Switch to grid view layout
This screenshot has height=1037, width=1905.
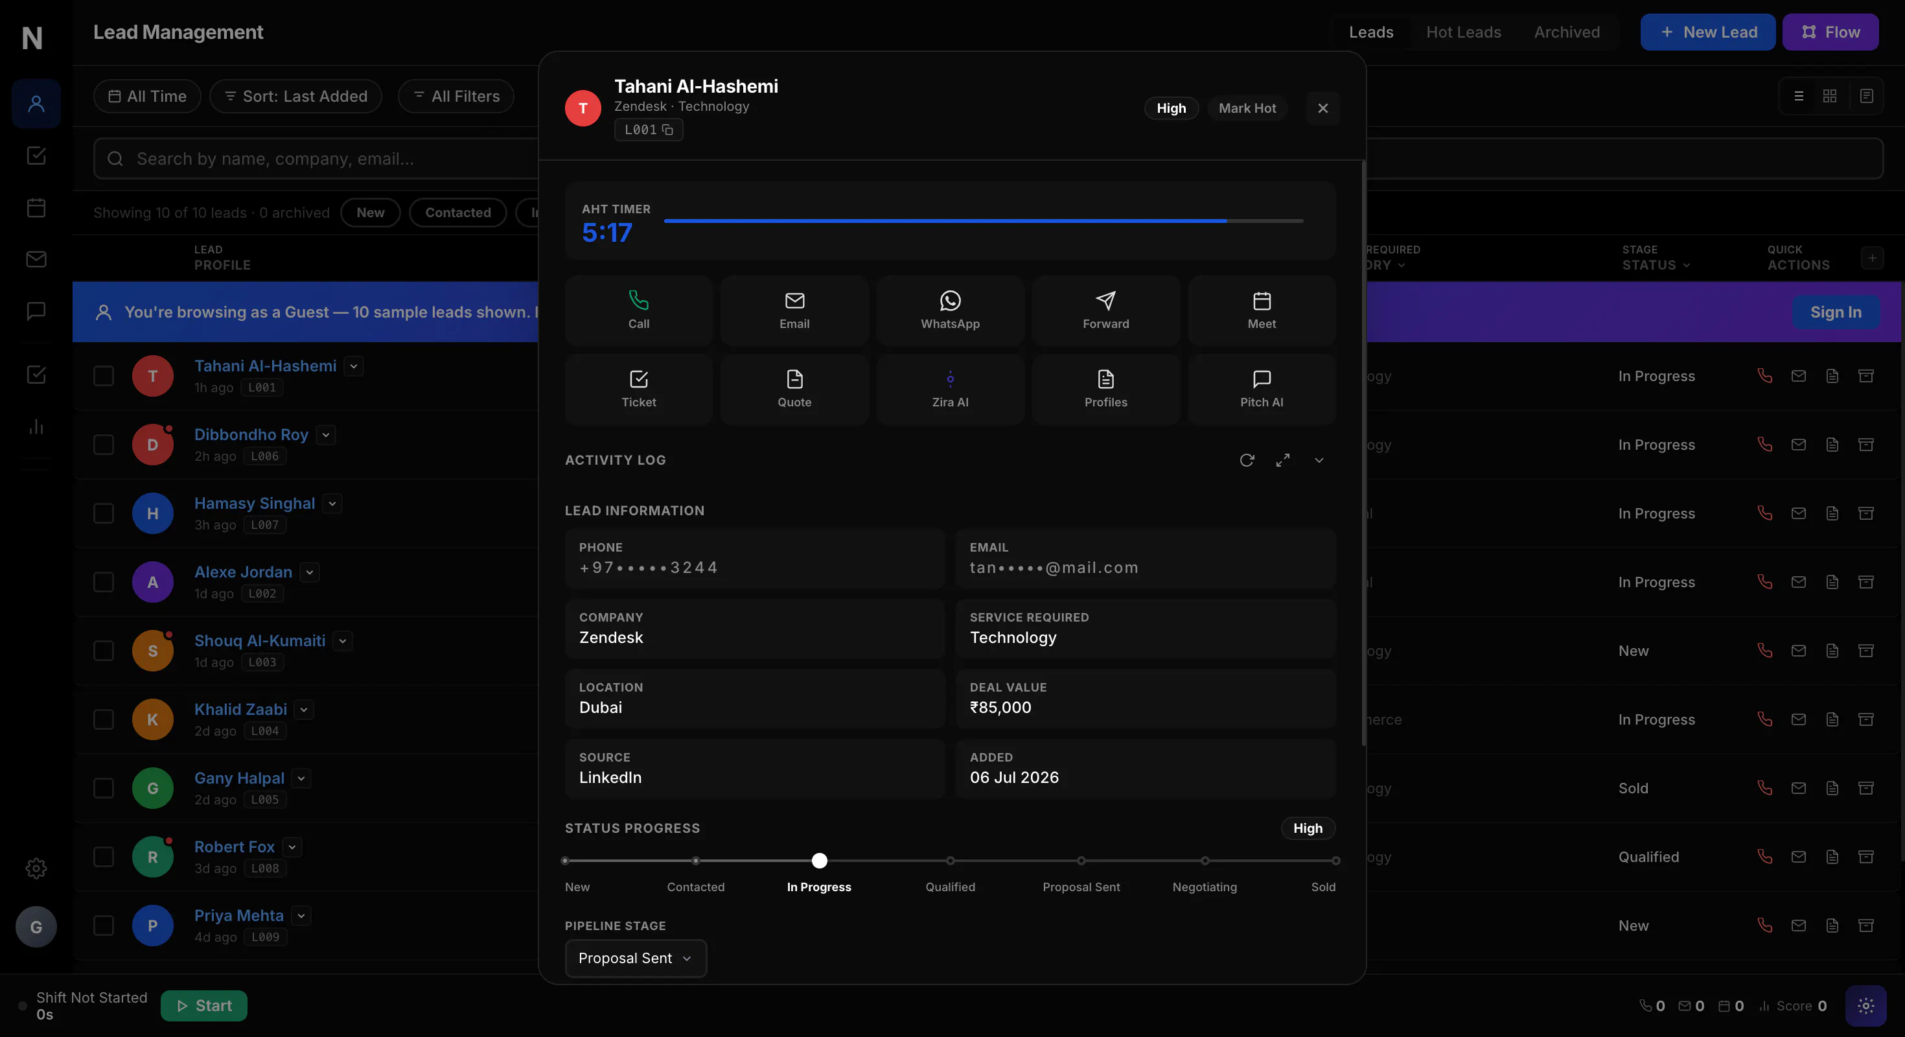click(x=1830, y=96)
